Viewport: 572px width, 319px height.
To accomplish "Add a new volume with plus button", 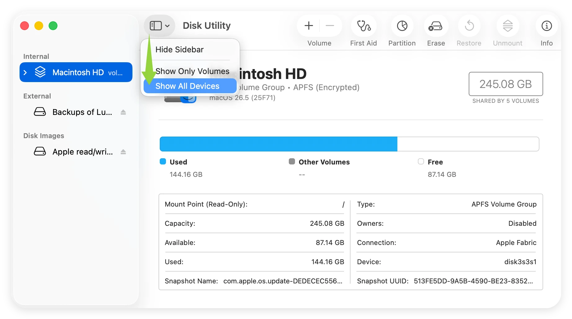I will [x=309, y=26].
